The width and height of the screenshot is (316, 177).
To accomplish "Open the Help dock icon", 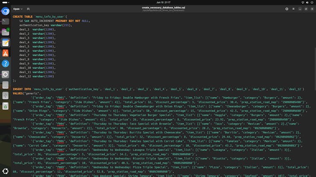I will click(x=6, y=64).
